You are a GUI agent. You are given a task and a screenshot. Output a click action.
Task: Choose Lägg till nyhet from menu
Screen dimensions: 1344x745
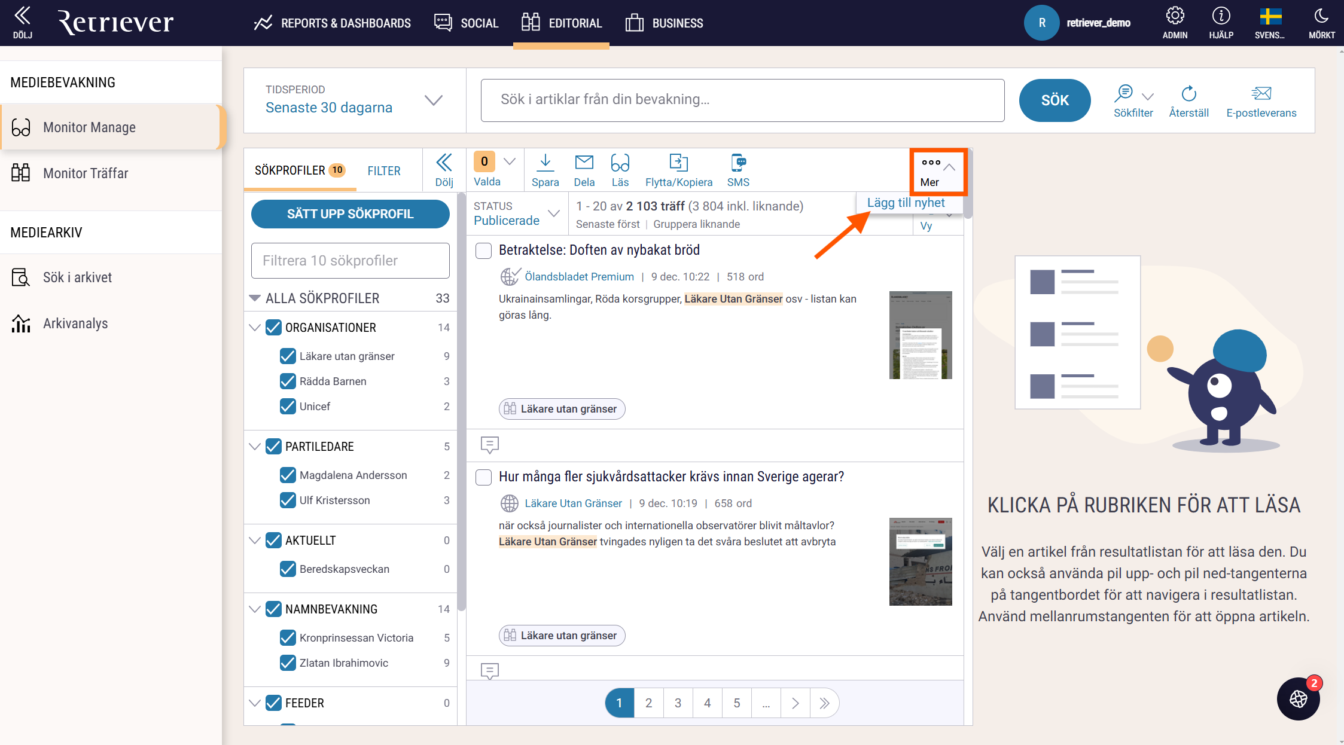(906, 203)
